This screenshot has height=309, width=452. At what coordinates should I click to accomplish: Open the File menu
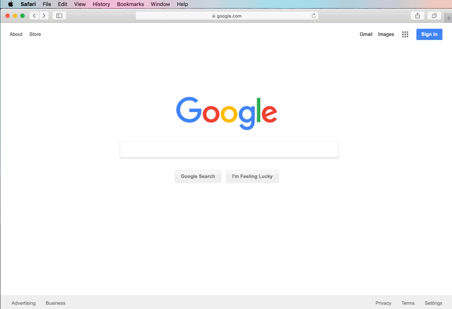(47, 4)
